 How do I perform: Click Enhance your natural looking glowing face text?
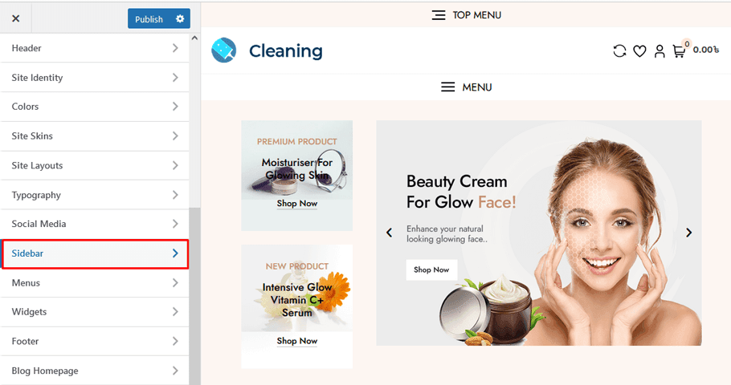447,233
